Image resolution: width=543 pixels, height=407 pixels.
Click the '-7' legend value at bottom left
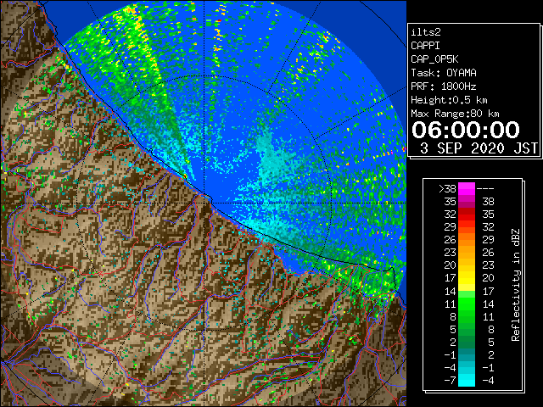(450, 381)
